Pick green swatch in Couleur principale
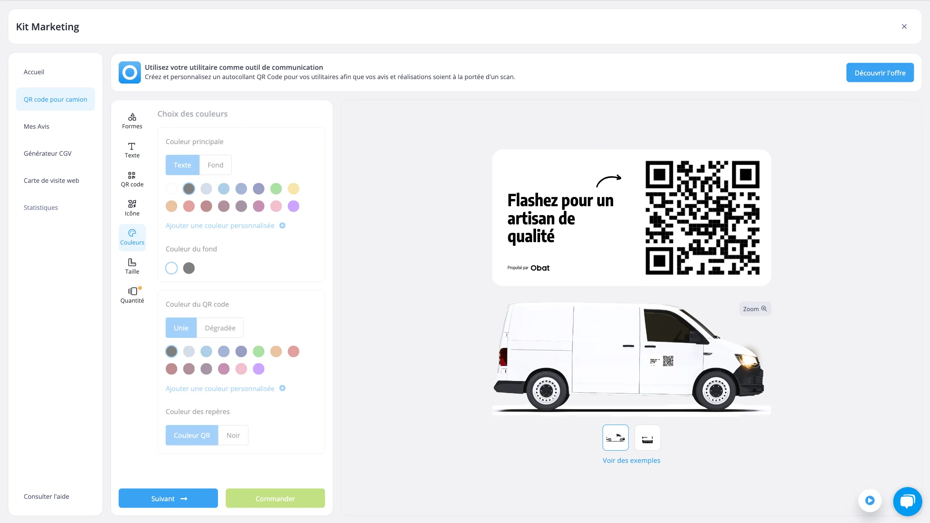 [x=276, y=188]
